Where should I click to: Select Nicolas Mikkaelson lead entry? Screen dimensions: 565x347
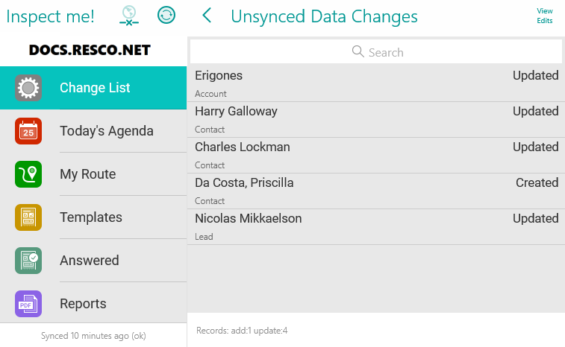[x=375, y=226]
